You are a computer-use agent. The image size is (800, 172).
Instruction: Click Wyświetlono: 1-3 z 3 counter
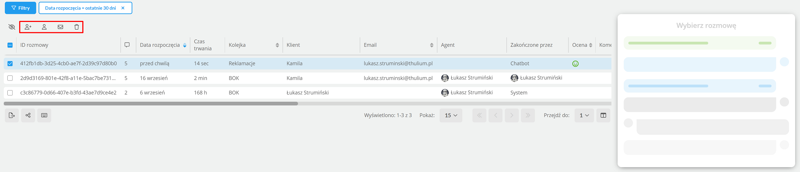tap(388, 115)
